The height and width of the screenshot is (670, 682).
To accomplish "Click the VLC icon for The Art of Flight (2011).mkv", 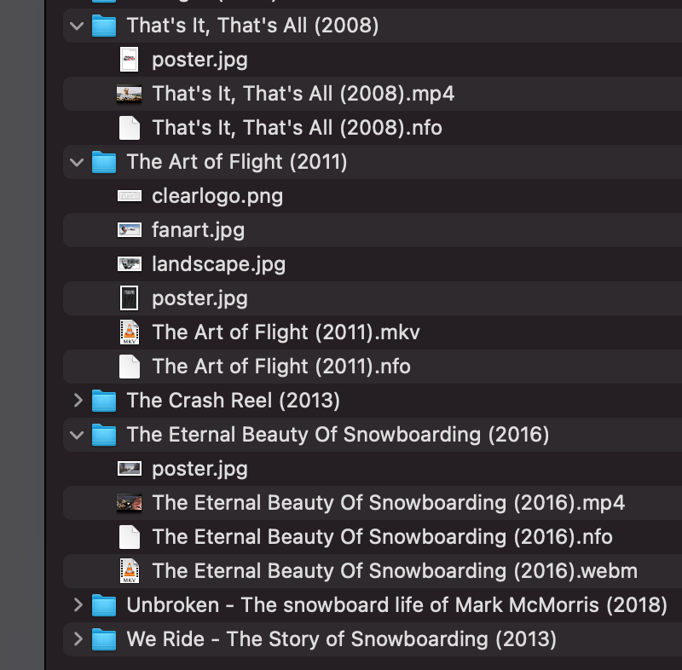I will 129,332.
